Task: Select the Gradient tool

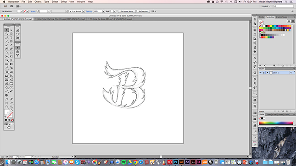Action: pyautogui.click(x=11, y=64)
